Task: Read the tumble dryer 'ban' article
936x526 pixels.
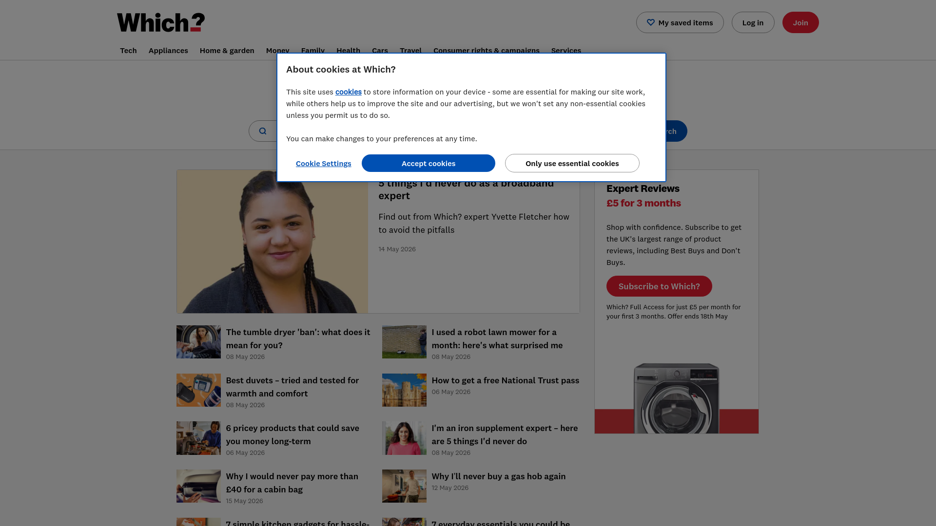Action: tap(298, 338)
